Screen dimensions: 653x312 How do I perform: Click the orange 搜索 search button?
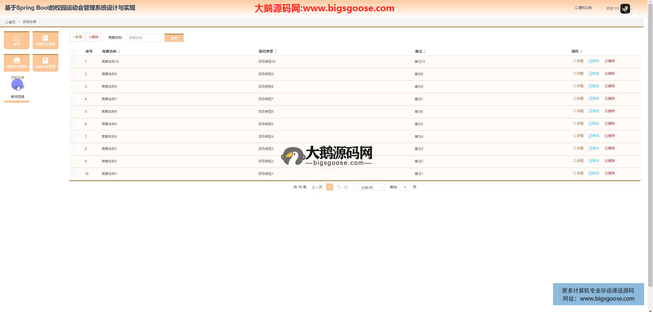(x=174, y=38)
